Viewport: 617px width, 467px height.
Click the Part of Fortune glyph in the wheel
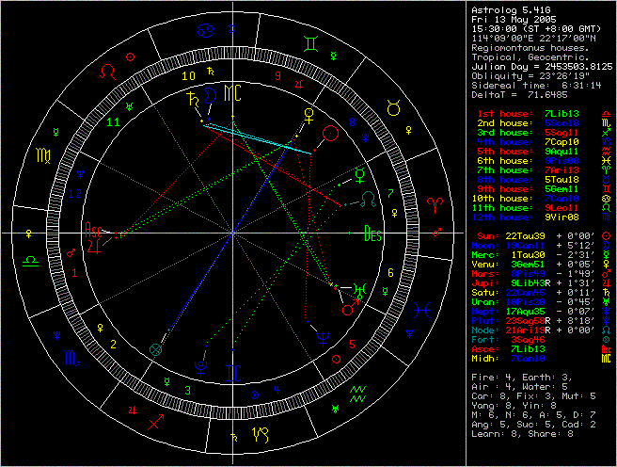(x=156, y=349)
